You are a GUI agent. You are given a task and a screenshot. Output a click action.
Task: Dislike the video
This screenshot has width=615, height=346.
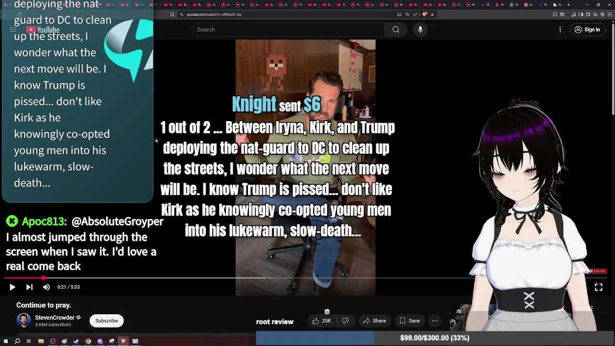345,321
